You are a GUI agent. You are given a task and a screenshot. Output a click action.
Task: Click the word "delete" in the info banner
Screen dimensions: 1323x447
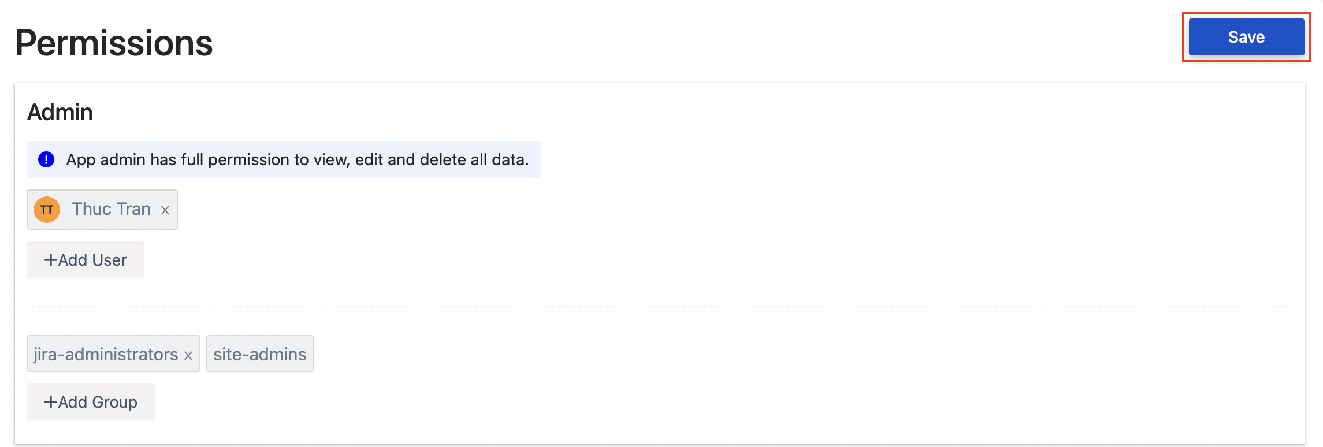click(453, 159)
